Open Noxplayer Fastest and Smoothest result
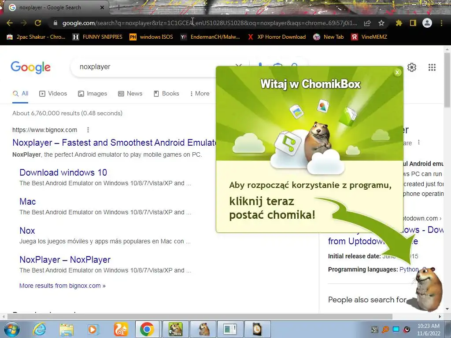Viewport: 451px width, 338px height. point(114,143)
